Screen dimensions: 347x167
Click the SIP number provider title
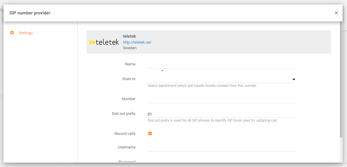point(30,13)
